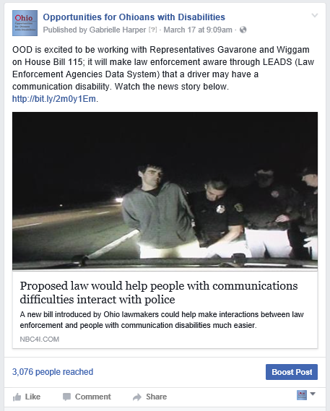Click the Boost Post button

(292, 372)
